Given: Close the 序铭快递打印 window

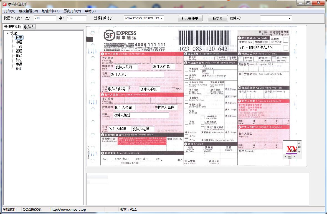Looking at the screenshot, I should coord(318,3).
